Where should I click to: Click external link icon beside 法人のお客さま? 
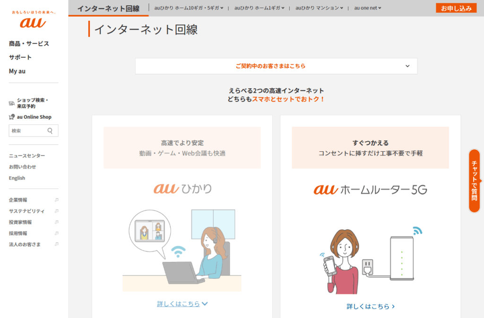tap(57, 244)
